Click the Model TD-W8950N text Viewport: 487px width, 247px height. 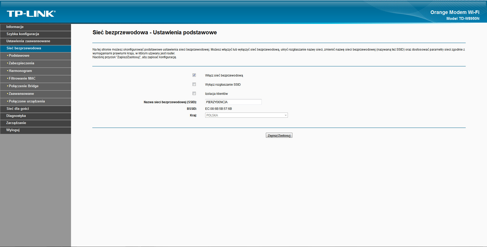pyautogui.click(x=463, y=19)
